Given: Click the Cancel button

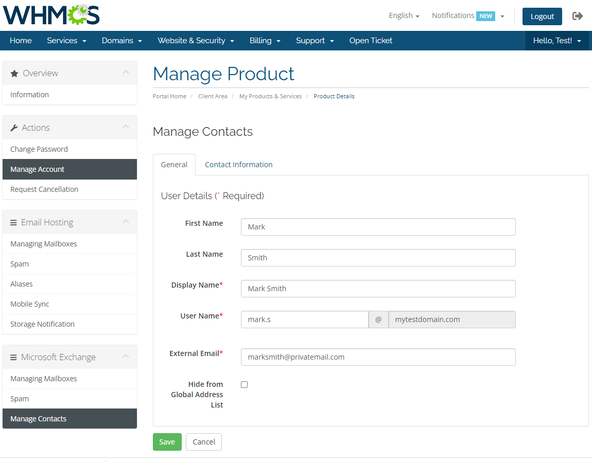Looking at the screenshot, I should click(204, 442).
